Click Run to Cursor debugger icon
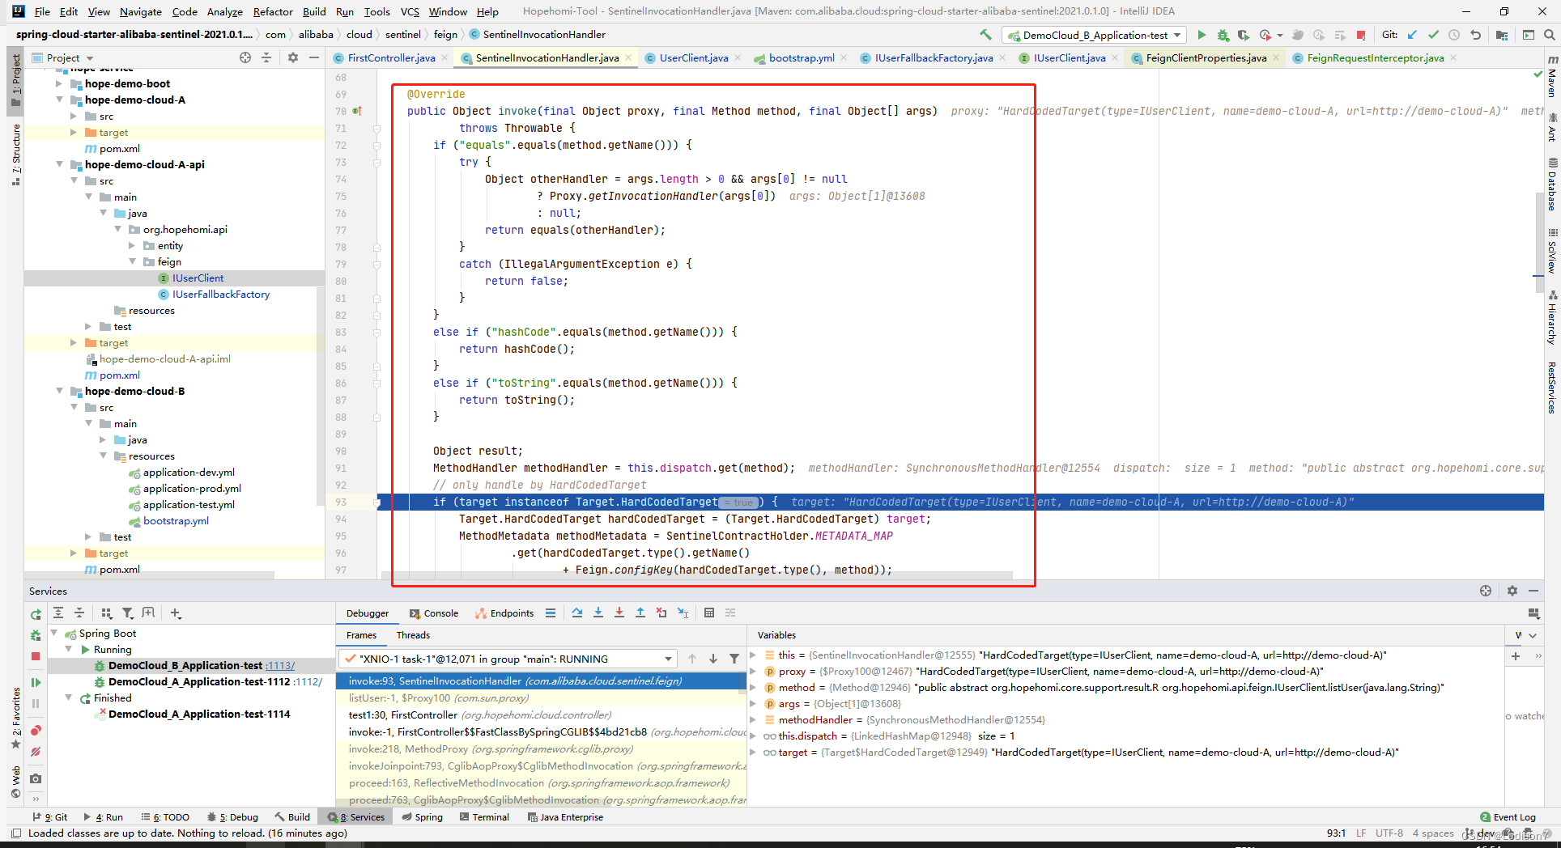The width and height of the screenshot is (1561, 848). [x=683, y=613]
